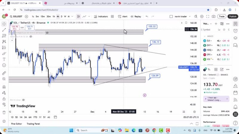Start Bar Replay mode

136,16
